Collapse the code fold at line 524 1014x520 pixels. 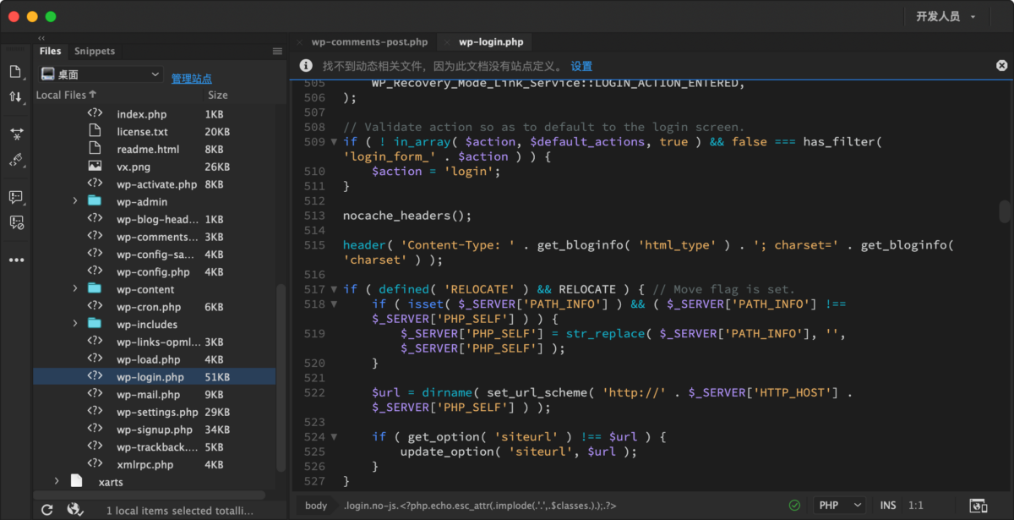[334, 437]
